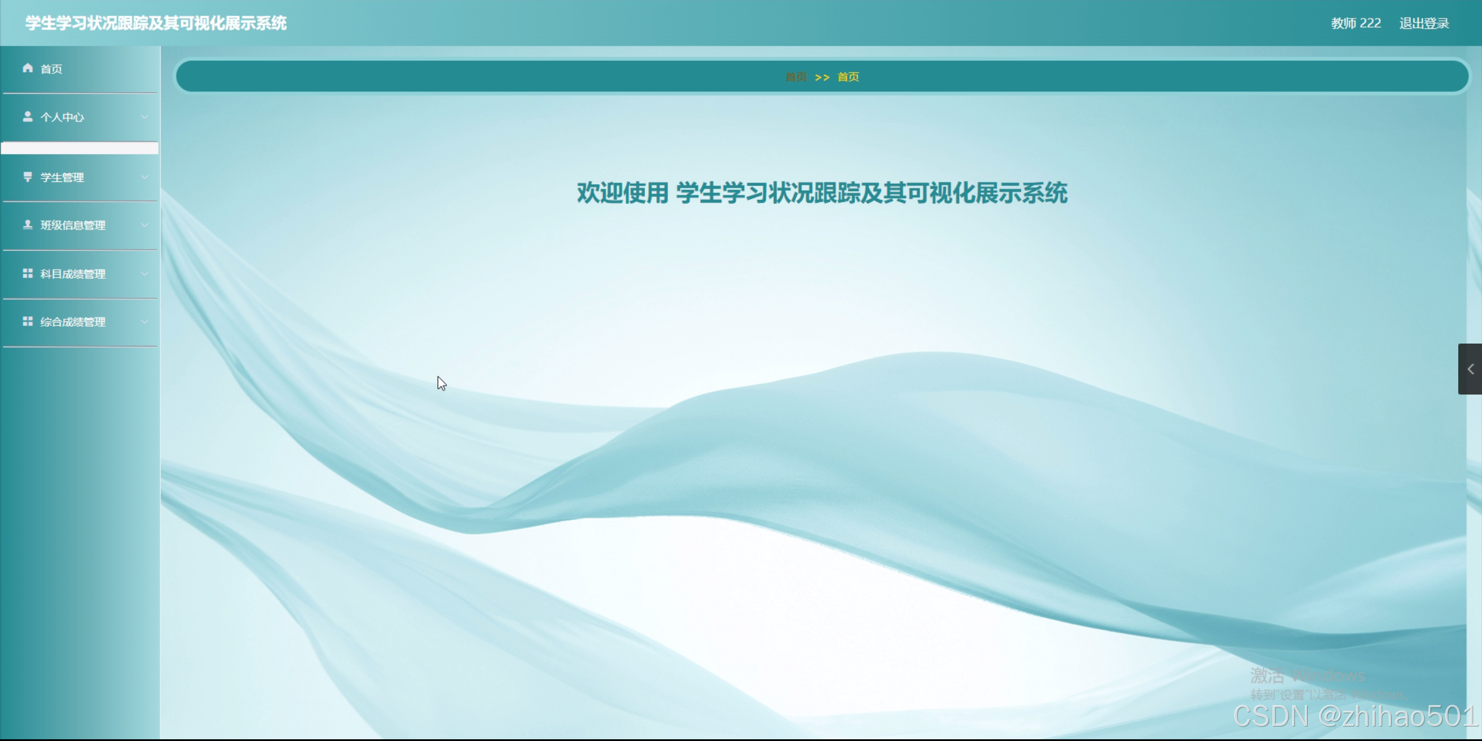1482x741 pixels.
Task: Expand 班级信息管理 with its chevron arrow
Action: (x=144, y=225)
